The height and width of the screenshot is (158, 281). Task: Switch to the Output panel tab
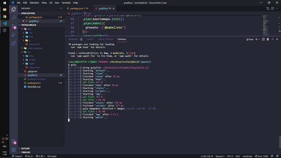point(90,39)
